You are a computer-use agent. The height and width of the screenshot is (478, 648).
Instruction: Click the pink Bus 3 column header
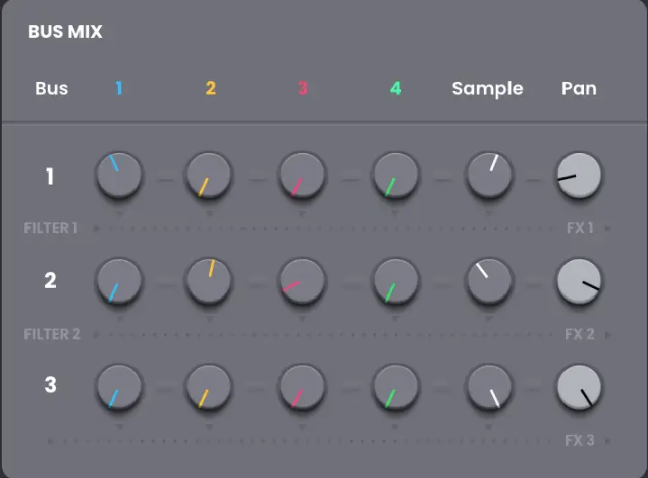[x=303, y=88]
